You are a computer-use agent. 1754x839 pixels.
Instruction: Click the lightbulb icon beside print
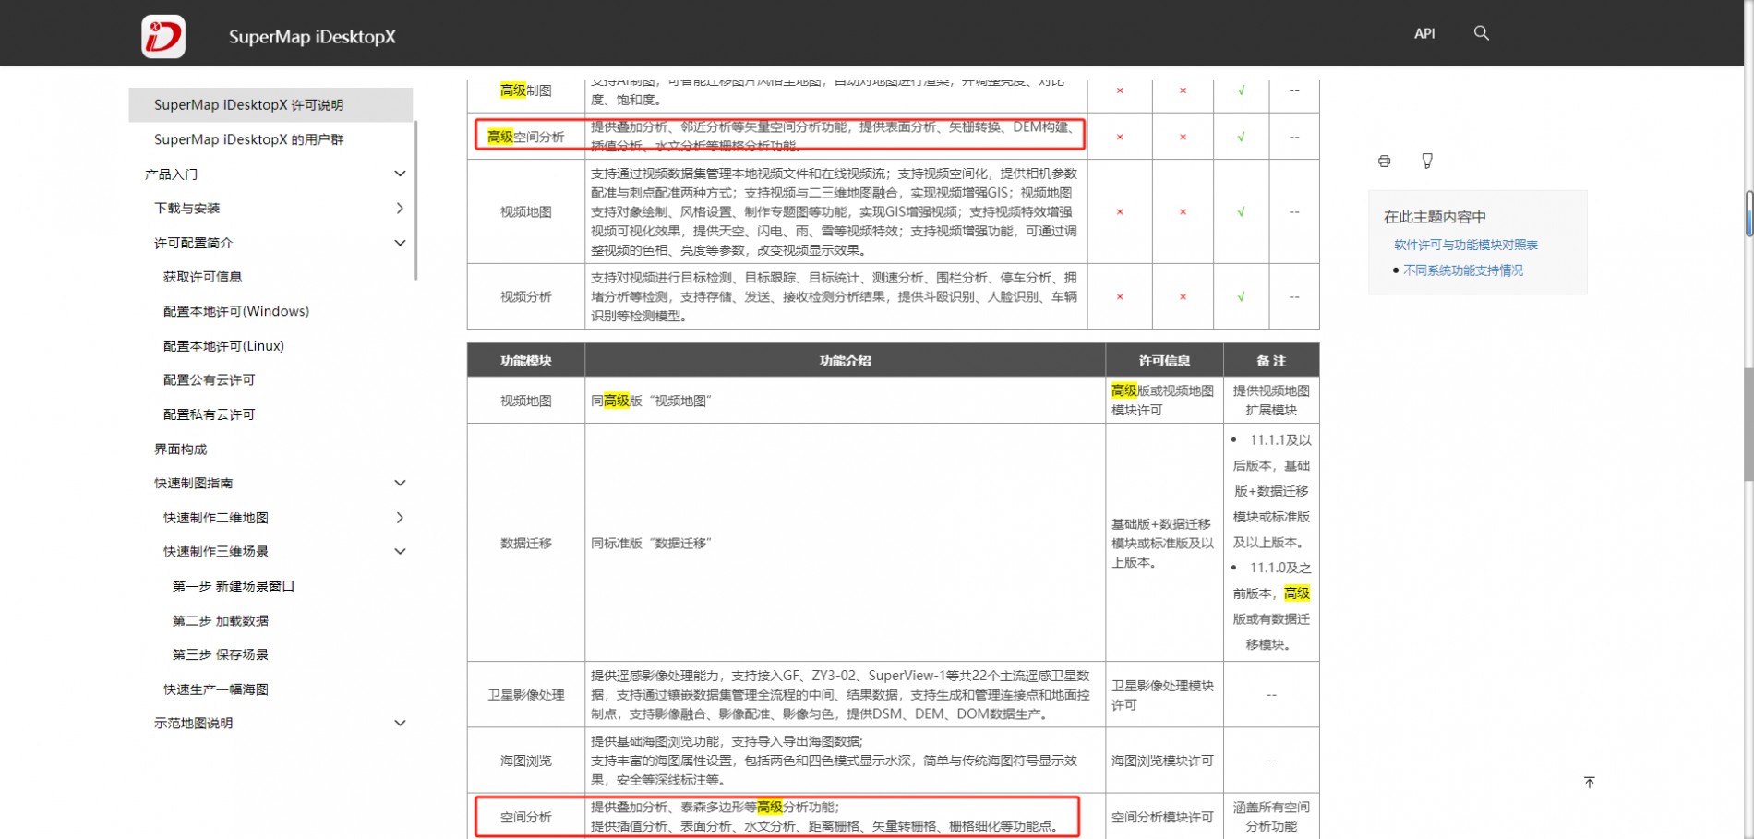(x=1426, y=162)
